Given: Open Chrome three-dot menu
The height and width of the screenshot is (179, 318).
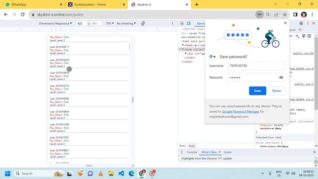Looking at the screenshot, I should coord(312,14).
